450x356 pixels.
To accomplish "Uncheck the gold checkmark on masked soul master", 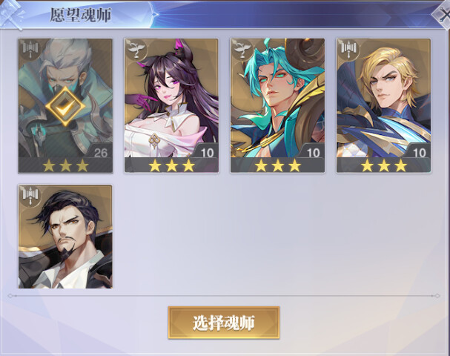I will coord(65,106).
